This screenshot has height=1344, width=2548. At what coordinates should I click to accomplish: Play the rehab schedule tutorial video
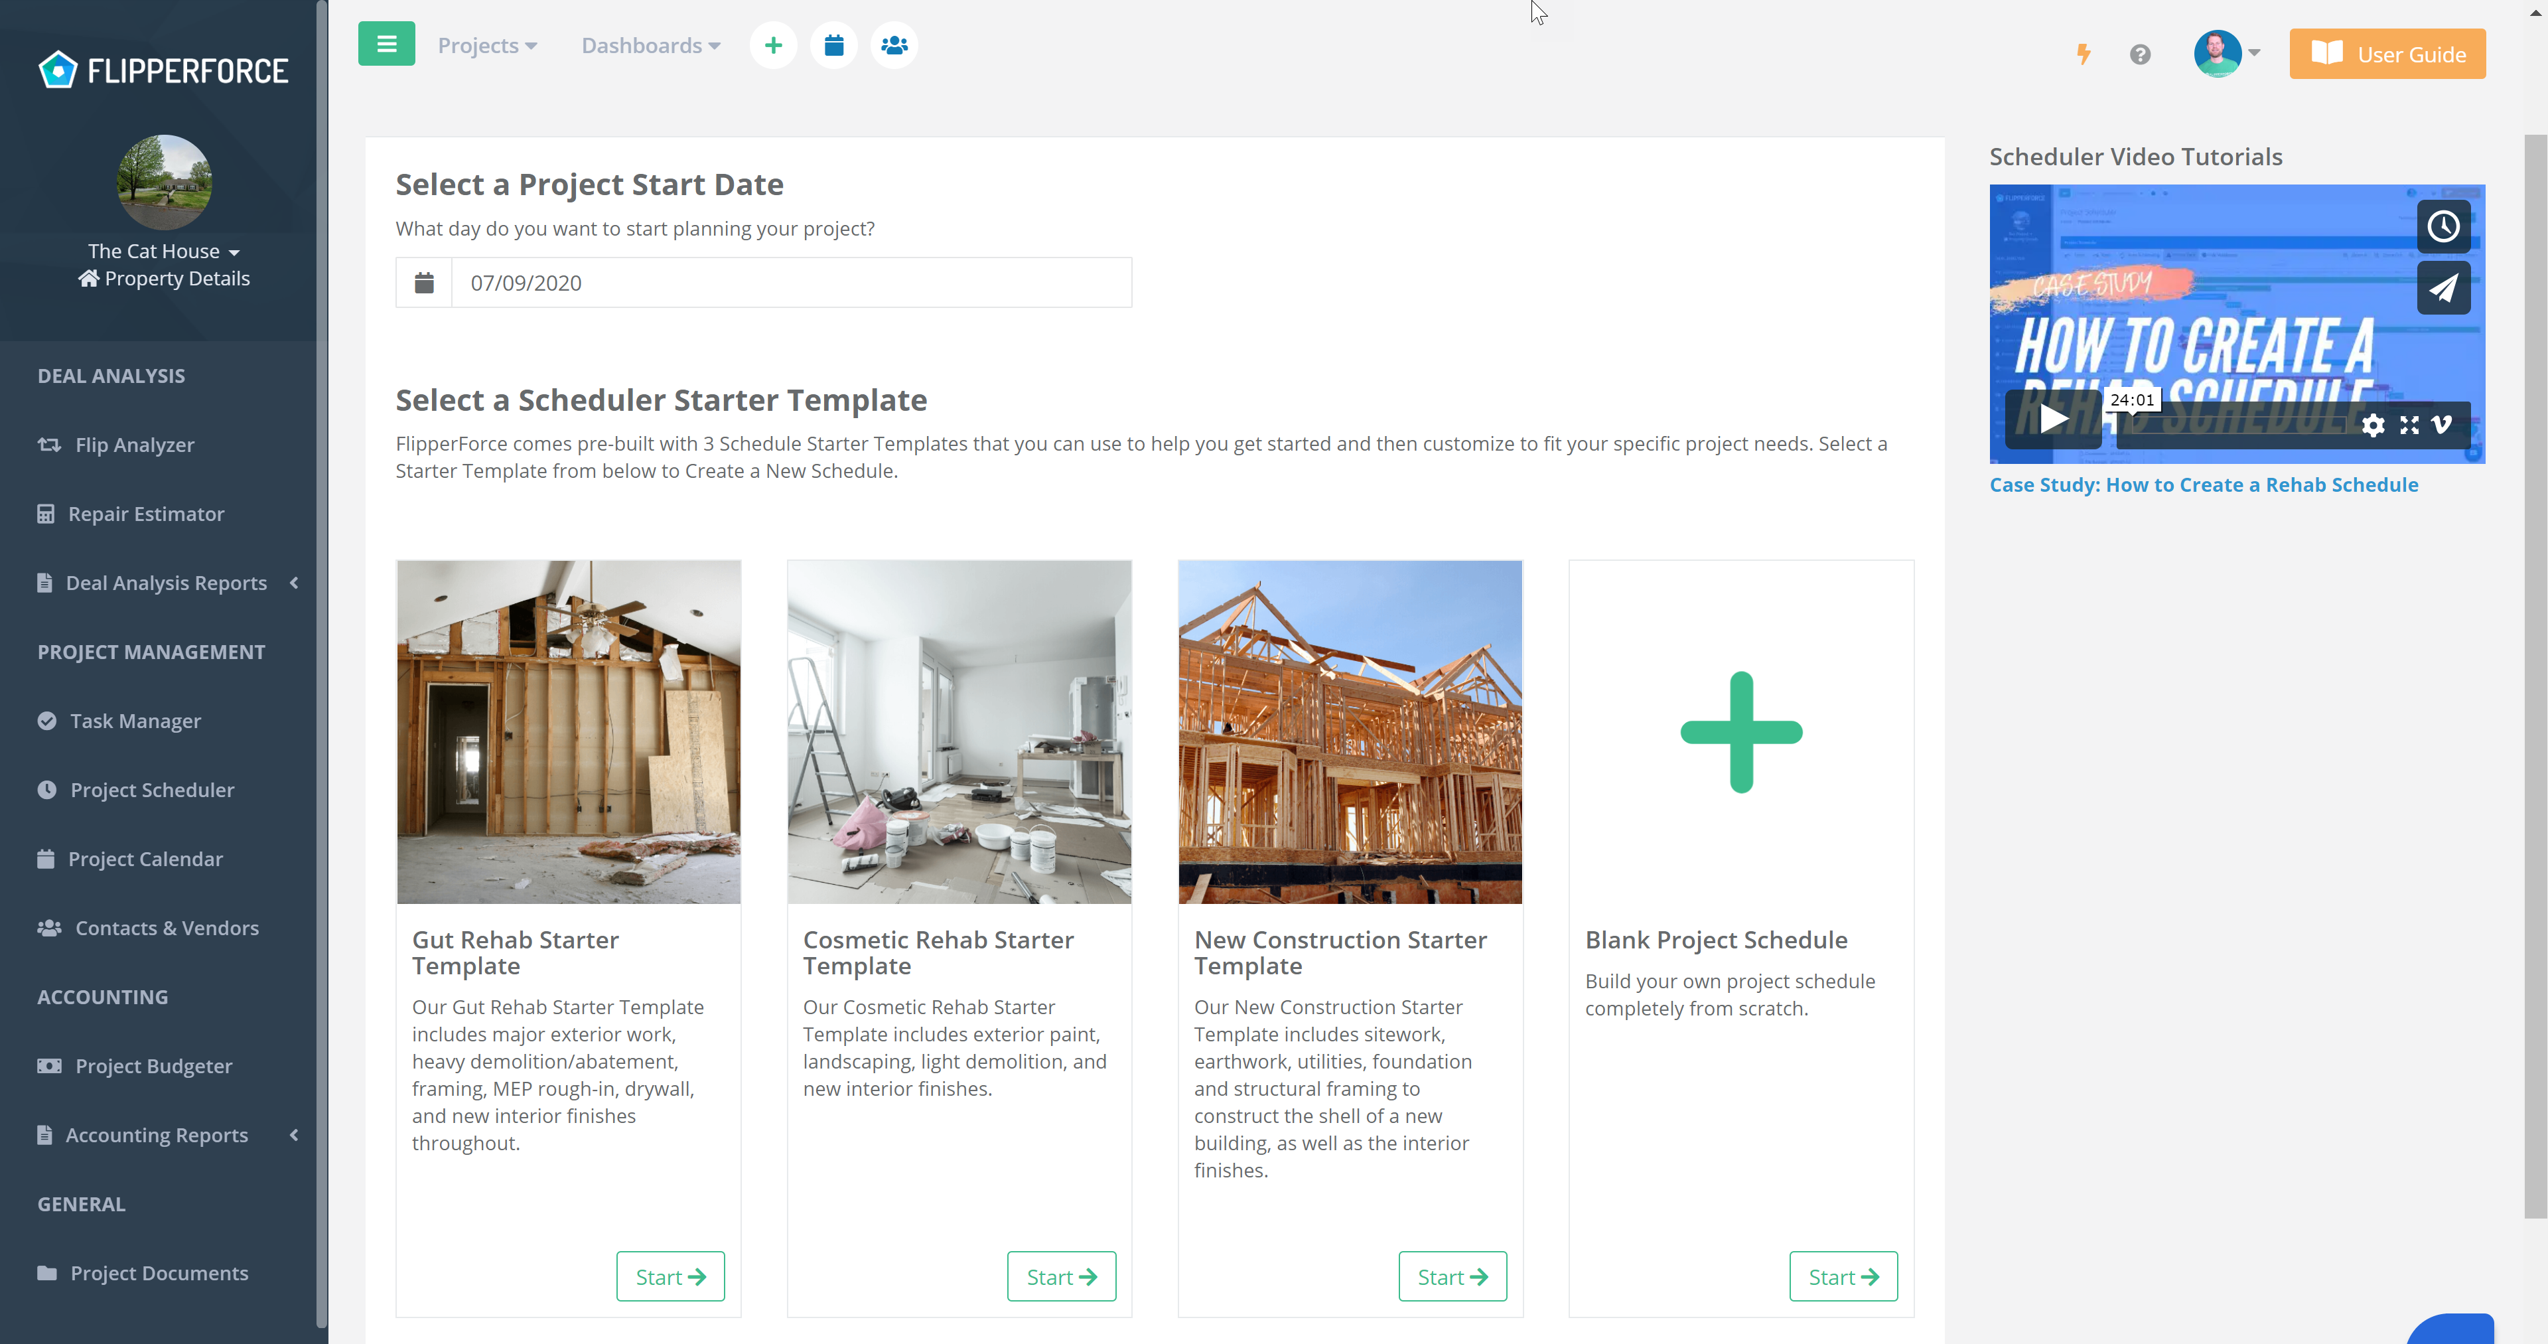(2054, 419)
